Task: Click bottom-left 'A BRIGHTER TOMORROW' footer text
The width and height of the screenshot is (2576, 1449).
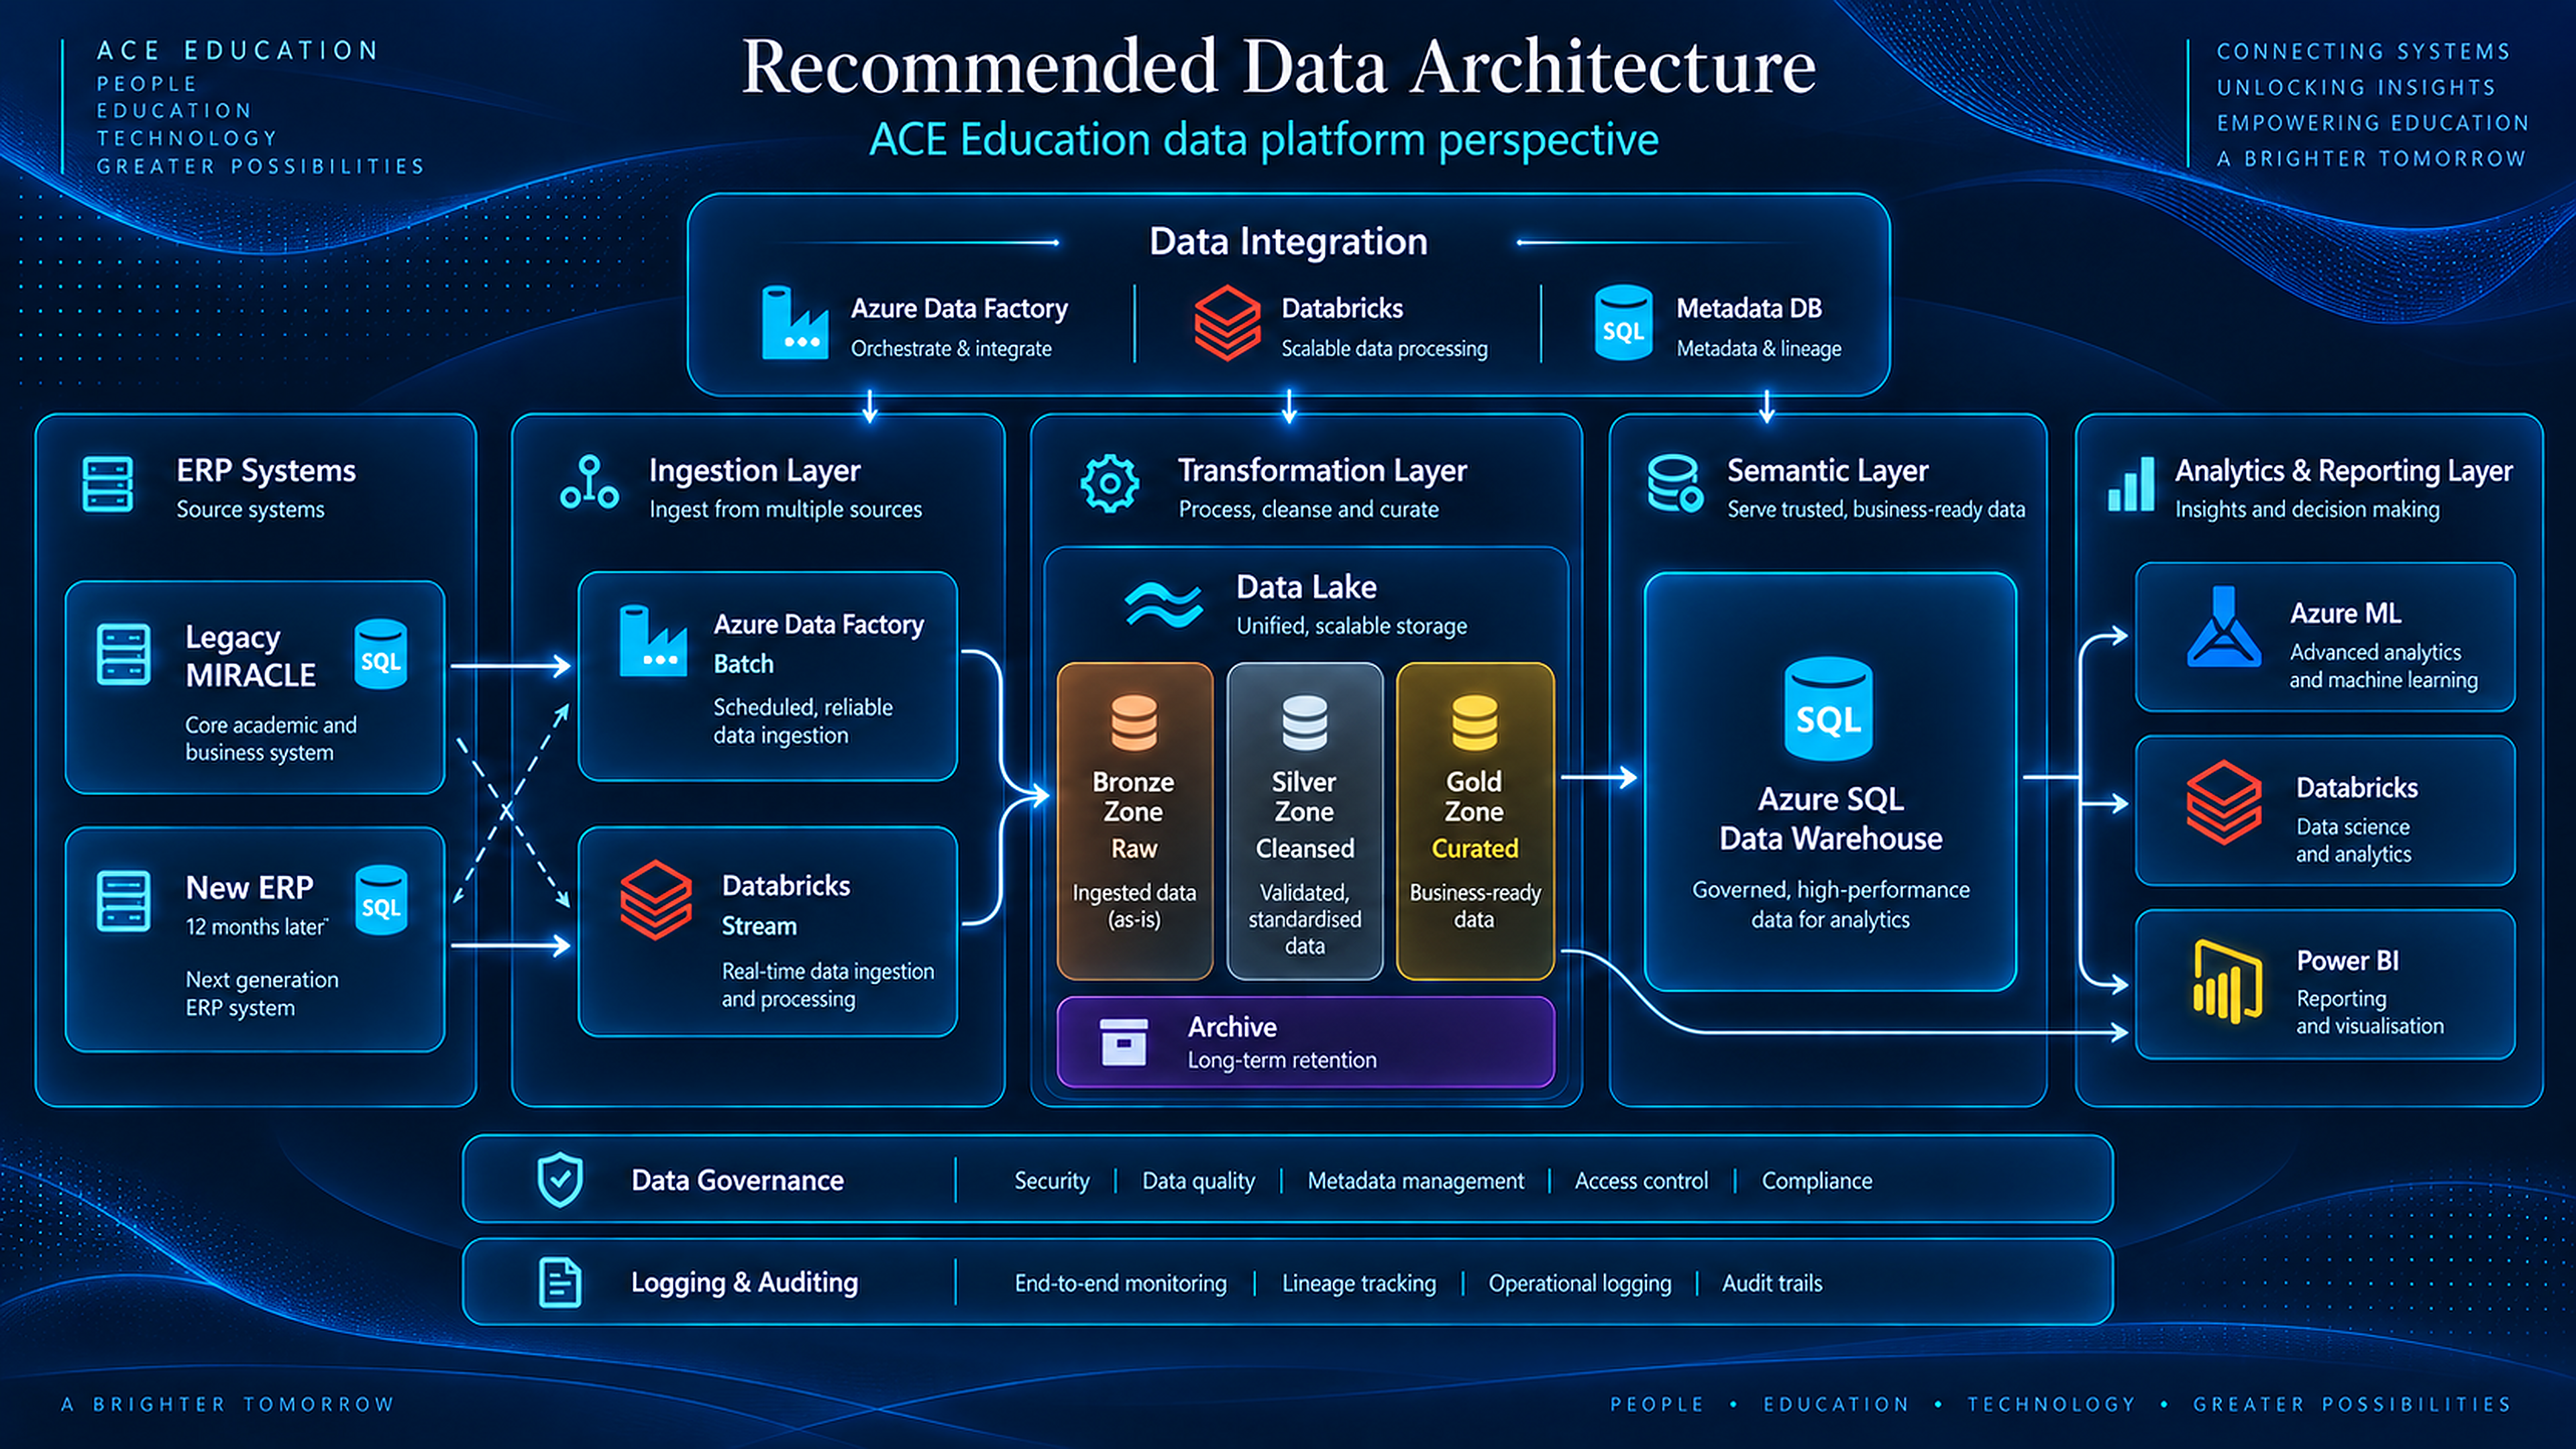Action: pyautogui.click(x=227, y=1404)
